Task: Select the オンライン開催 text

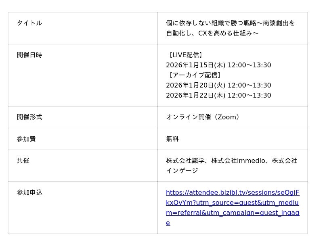Action: 188,117
